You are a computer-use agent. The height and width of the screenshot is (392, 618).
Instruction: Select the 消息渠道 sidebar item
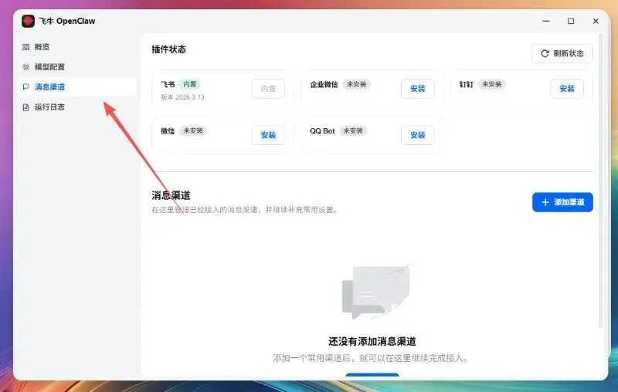[78, 87]
